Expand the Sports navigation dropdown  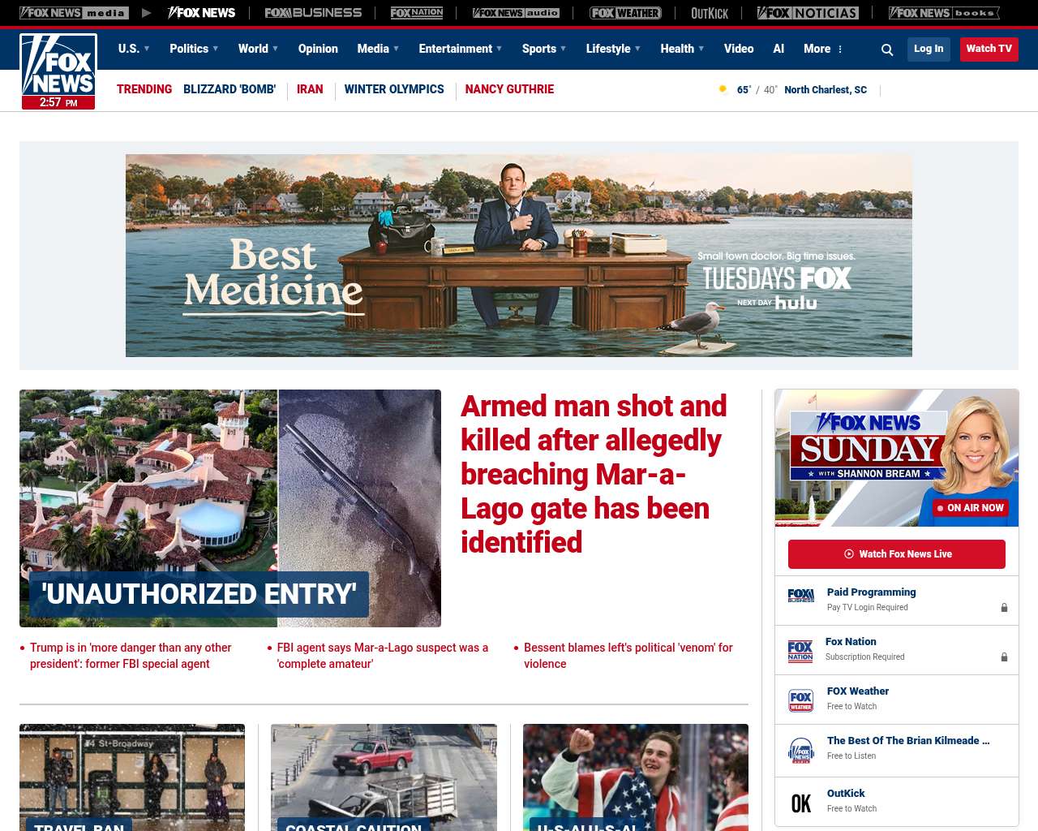pos(544,49)
